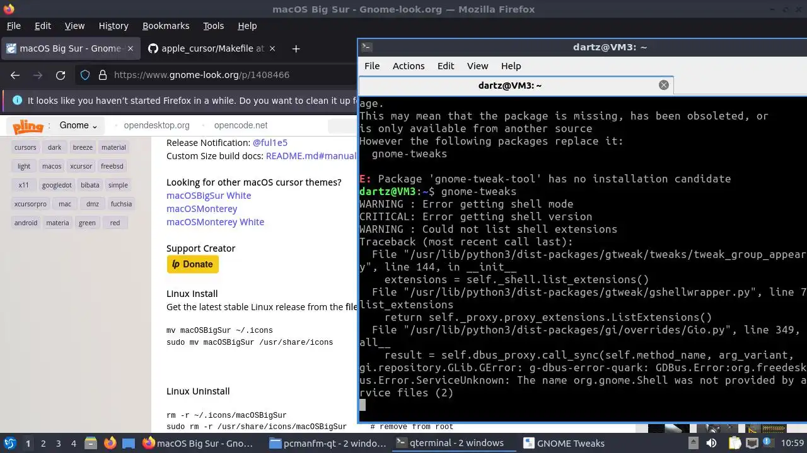Switch to pcmanfm-qt taskbar entry

[x=328, y=443]
